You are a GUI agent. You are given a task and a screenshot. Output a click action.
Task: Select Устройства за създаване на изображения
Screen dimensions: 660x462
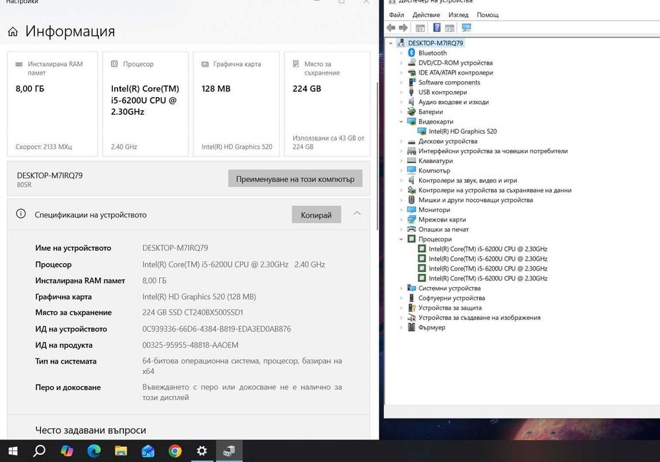(x=479, y=317)
